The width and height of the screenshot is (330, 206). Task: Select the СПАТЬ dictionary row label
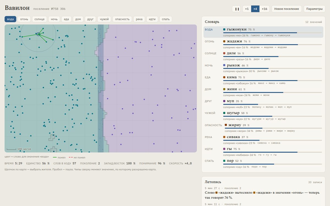(210, 161)
